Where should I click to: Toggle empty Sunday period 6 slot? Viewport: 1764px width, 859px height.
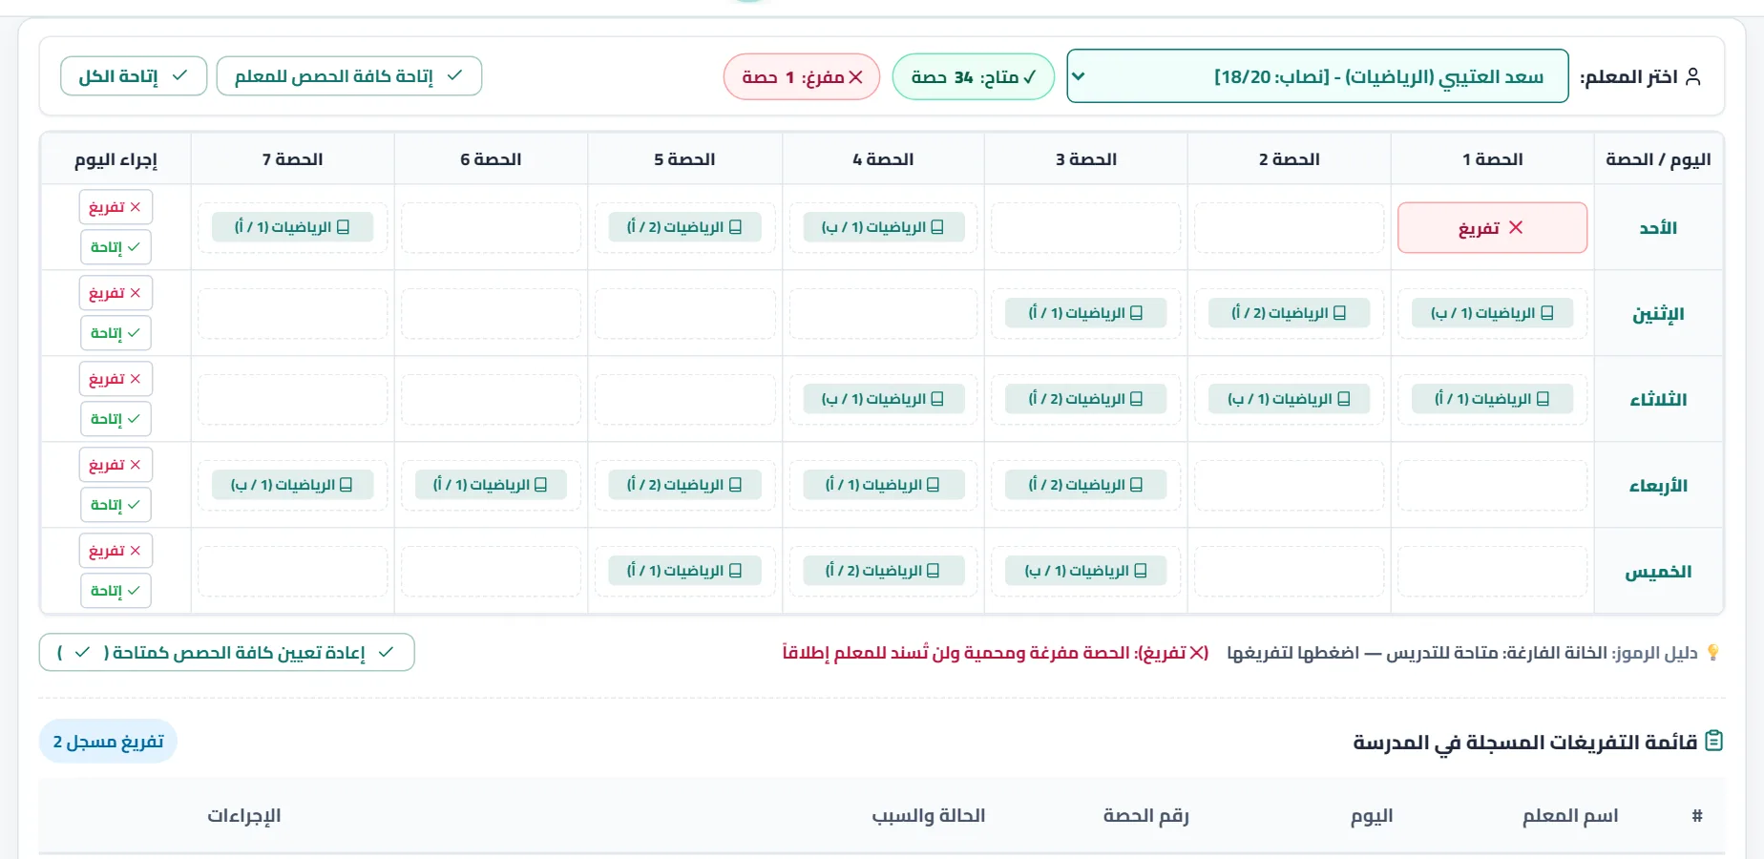tap(491, 227)
